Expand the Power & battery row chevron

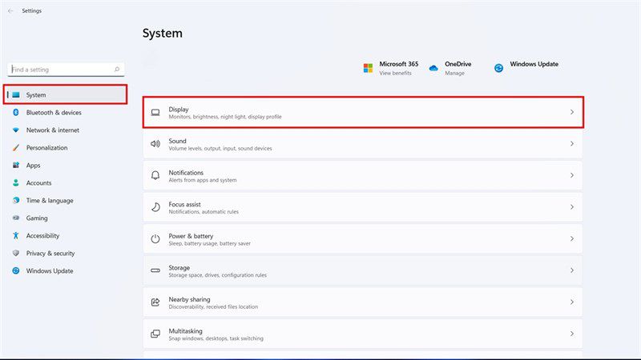pos(572,238)
